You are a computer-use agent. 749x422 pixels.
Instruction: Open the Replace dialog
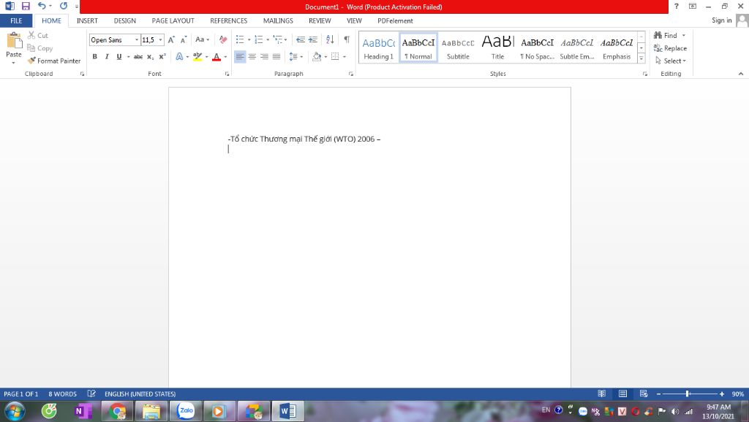pyautogui.click(x=670, y=48)
